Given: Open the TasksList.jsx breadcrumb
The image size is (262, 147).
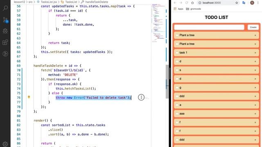Looking at the screenshot, I should (x=49, y=2).
